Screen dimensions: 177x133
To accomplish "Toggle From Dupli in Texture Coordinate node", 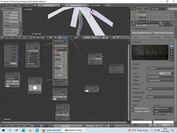I will pos(6,66).
